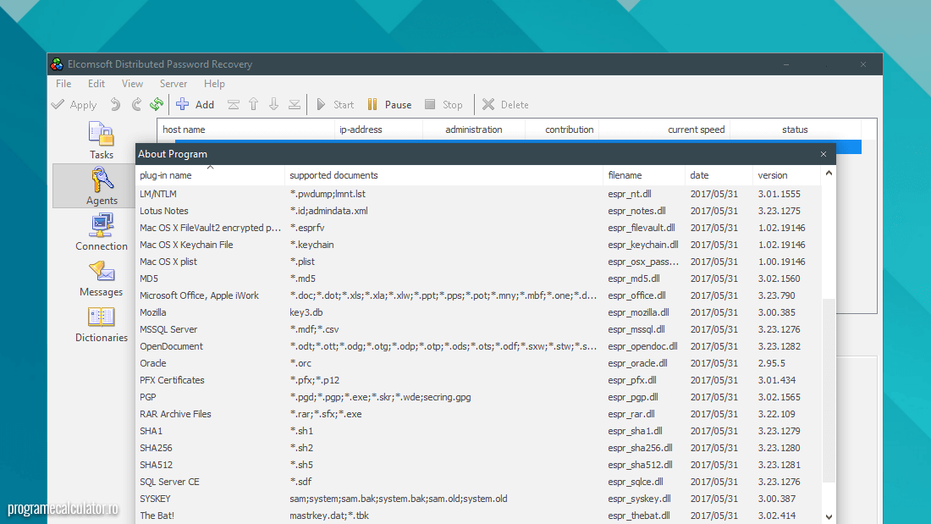Select the PGP plug-in row
Image resolution: width=931 pixels, height=524 pixels.
148,397
